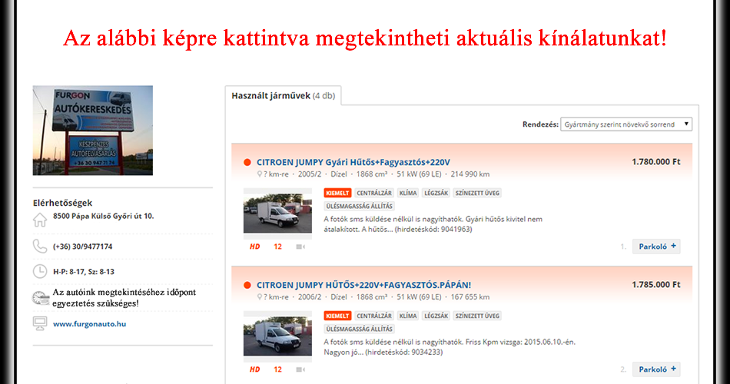This screenshot has height=384, width=730.
Task: Click the Elérhetőségek heading
Action: (x=62, y=203)
